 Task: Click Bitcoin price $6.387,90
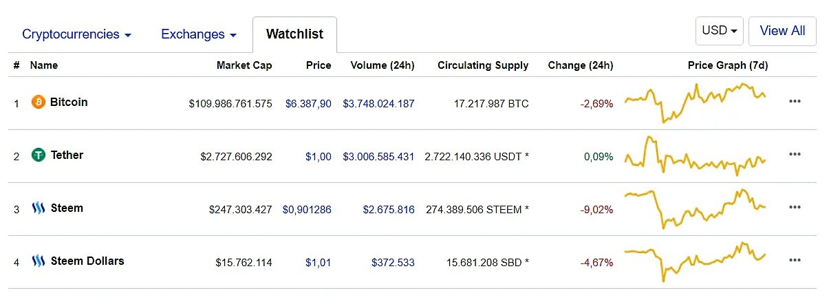pyautogui.click(x=308, y=103)
